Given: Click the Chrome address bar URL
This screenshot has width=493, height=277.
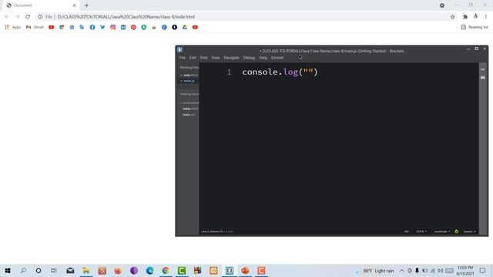Looking at the screenshot, I should [126, 17].
